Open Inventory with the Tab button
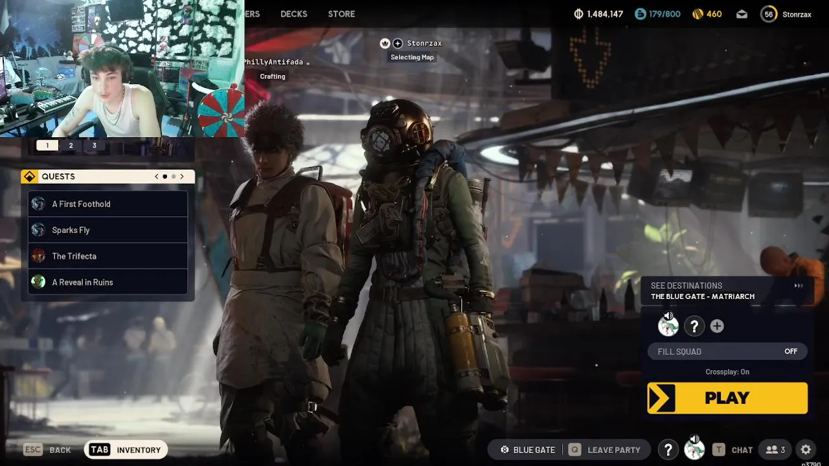The image size is (829, 466). click(x=126, y=450)
